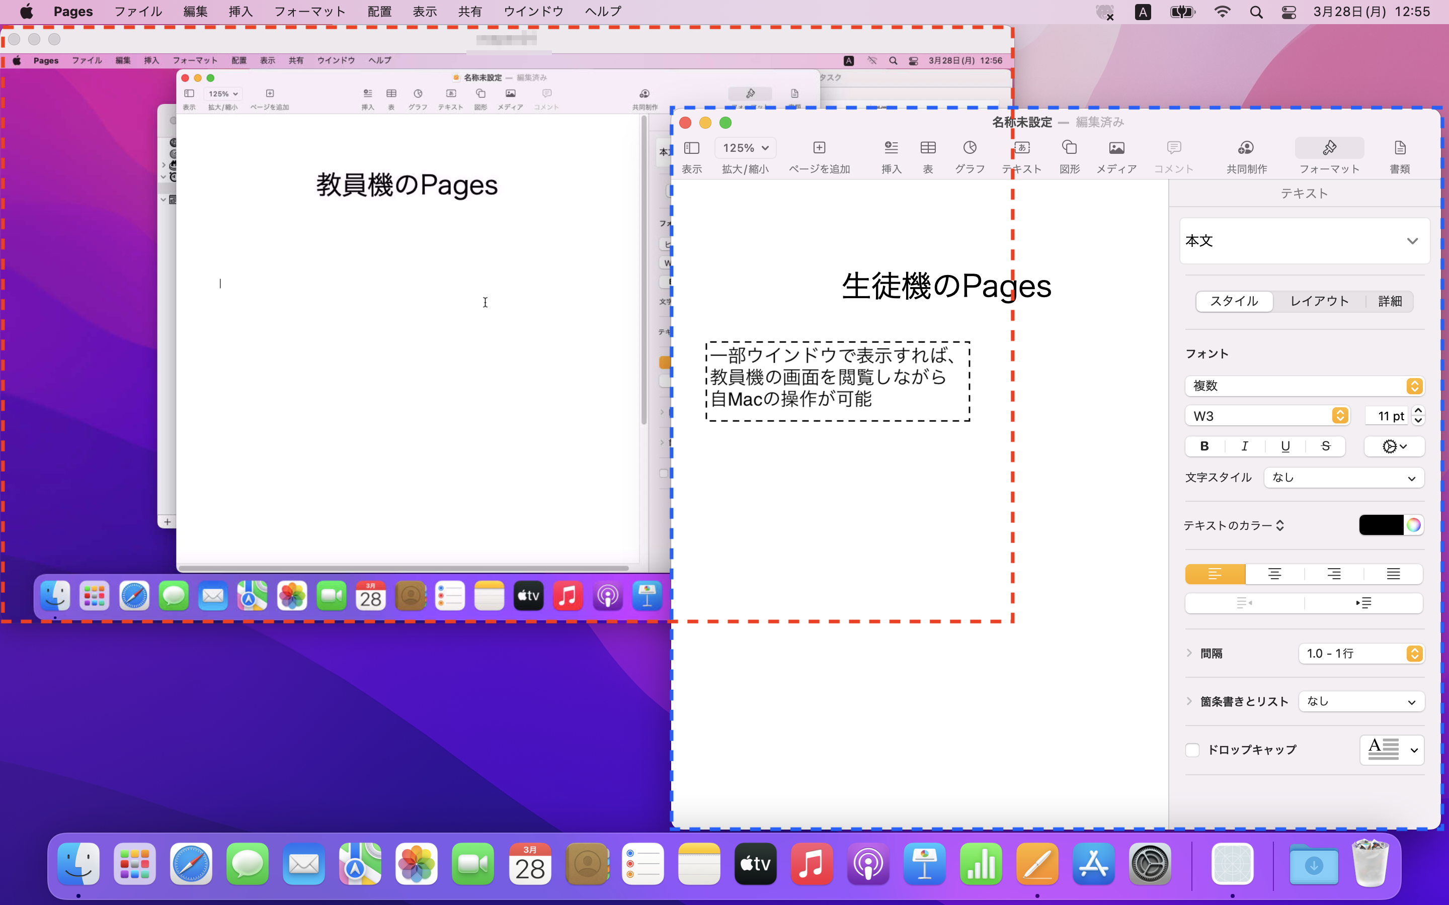The width and height of the screenshot is (1449, 905).
Task: Open the W3 font weight dropdown
Action: tap(1267, 416)
